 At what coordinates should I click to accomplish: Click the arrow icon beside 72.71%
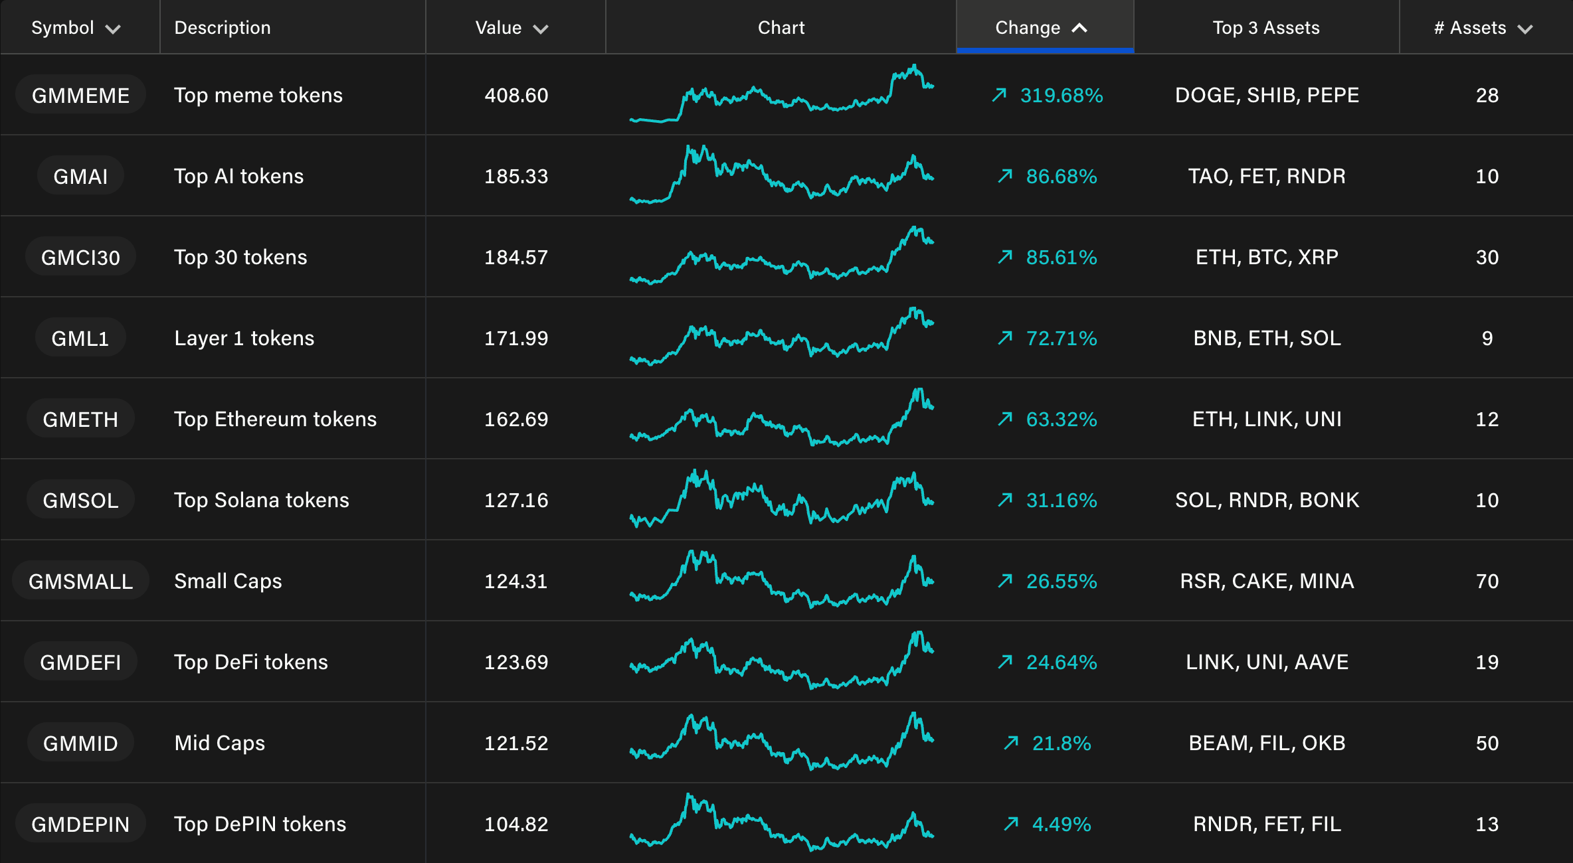[x=1005, y=338]
